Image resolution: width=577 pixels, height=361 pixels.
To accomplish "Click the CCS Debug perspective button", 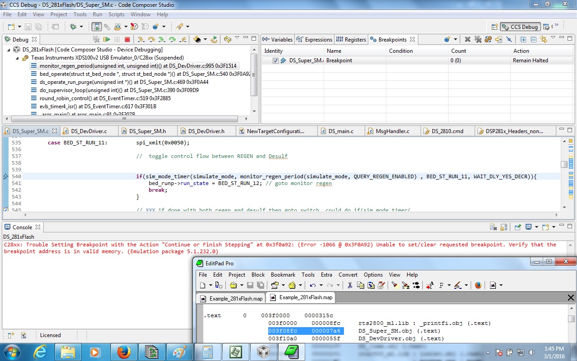I will tap(519, 27).
